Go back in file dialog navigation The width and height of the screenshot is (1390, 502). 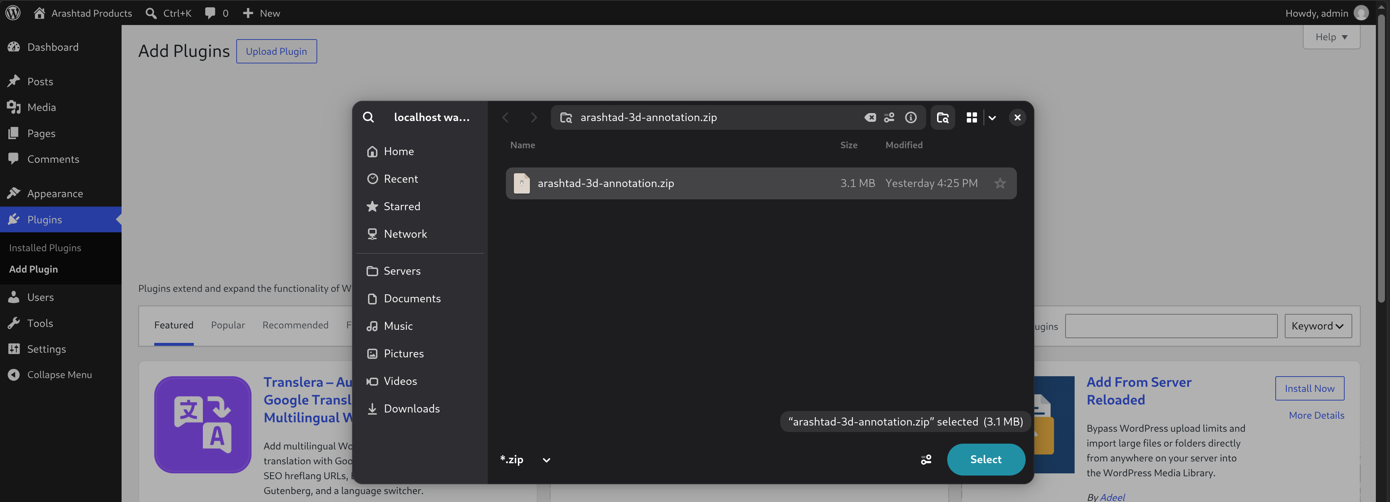[506, 117]
